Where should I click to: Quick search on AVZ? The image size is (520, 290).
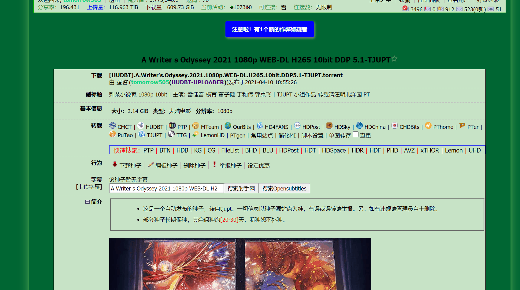pyautogui.click(x=409, y=150)
